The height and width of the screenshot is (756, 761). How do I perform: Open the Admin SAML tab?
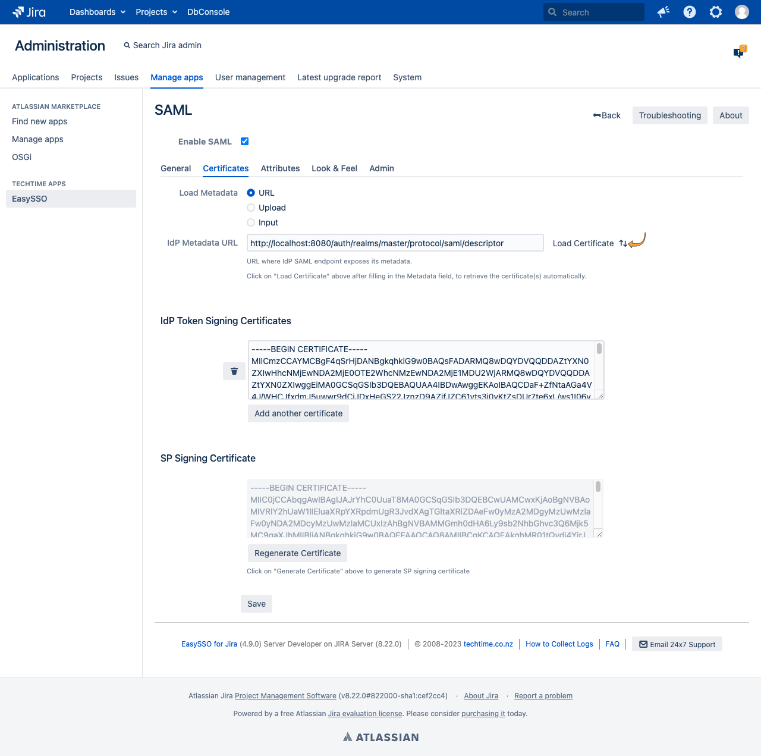point(382,168)
